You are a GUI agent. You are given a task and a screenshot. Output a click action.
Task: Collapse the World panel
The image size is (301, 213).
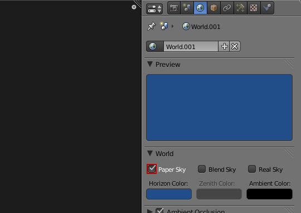(150, 153)
